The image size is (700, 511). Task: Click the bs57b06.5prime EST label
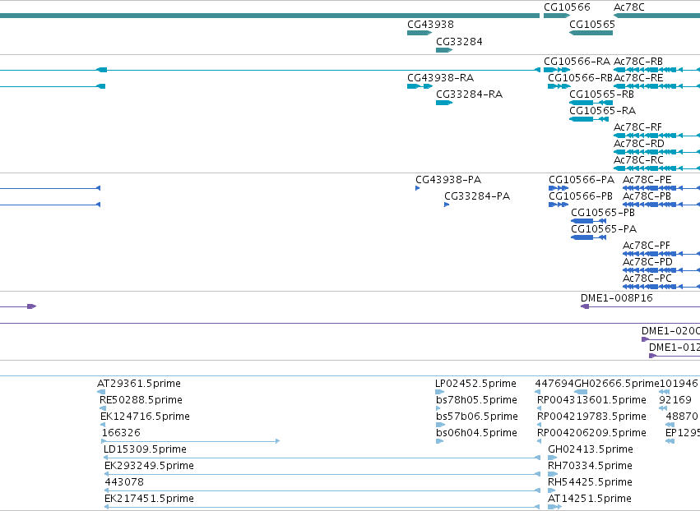coord(477,417)
